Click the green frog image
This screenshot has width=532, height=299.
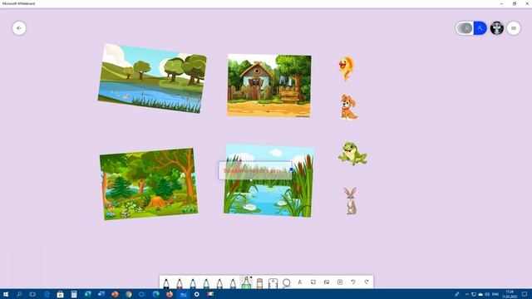352,154
